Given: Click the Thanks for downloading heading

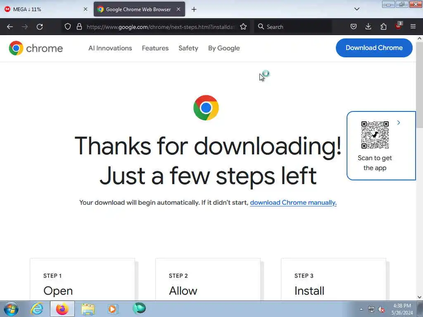Looking at the screenshot, I should [208, 161].
